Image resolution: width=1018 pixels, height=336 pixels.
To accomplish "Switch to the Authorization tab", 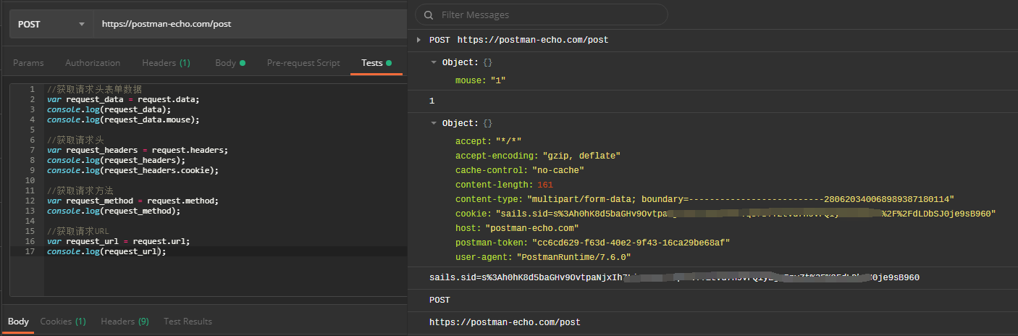I will coord(93,63).
